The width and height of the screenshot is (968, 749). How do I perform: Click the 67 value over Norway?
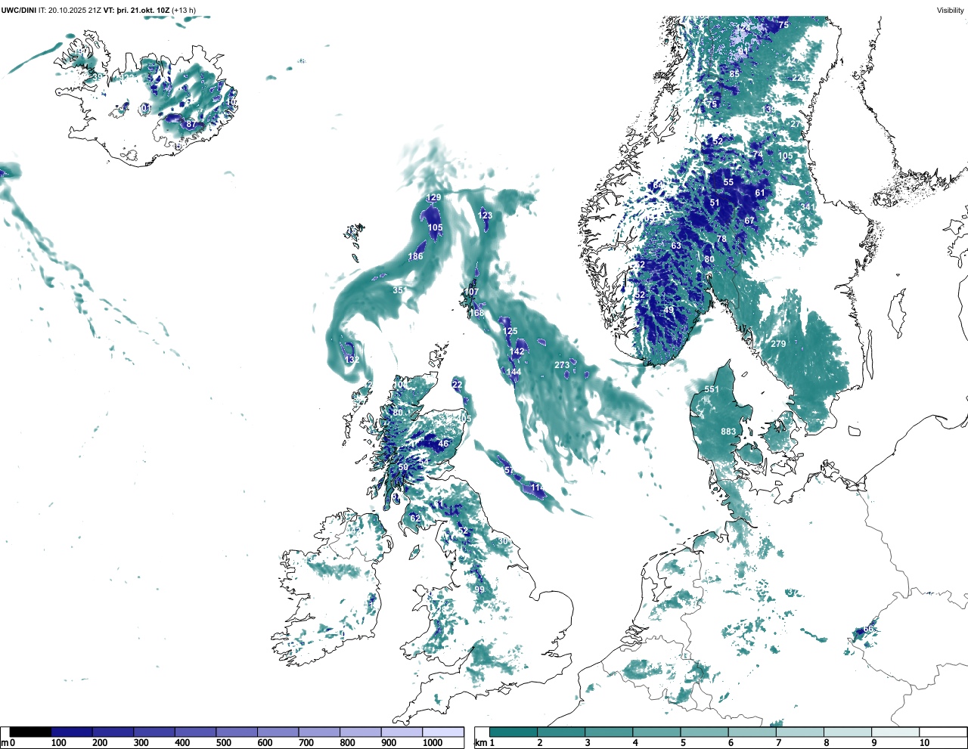749,221
